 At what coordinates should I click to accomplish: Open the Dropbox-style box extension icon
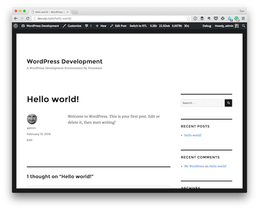point(223,18)
